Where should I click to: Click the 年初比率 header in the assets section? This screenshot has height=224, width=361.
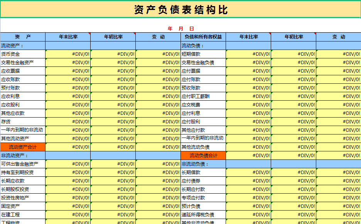113,37
